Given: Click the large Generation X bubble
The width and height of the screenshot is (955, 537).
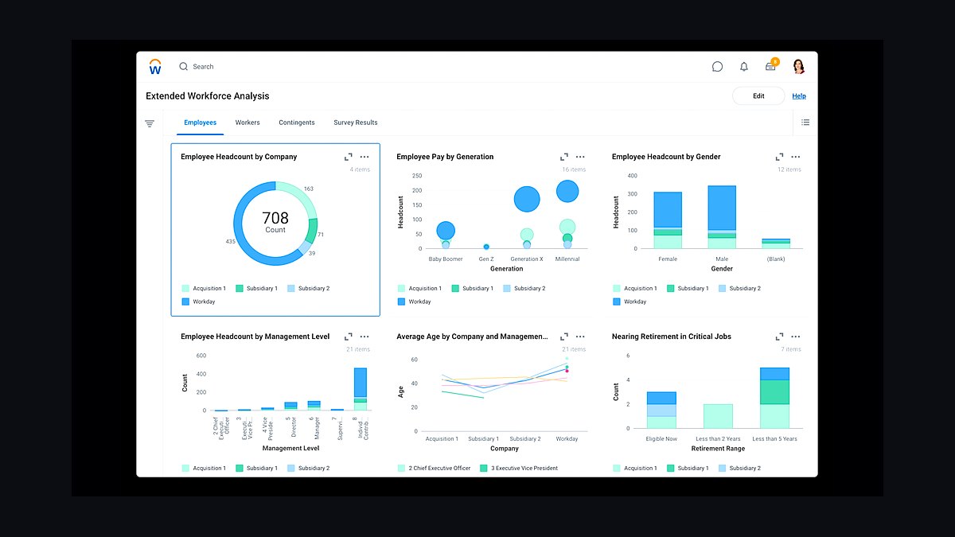Looking at the screenshot, I should click(527, 199).
